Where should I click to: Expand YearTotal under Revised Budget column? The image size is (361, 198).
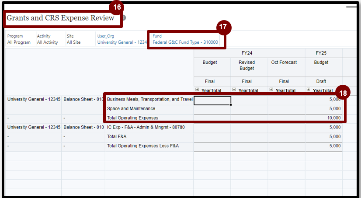pyautogui.click(x=234, y=90)
